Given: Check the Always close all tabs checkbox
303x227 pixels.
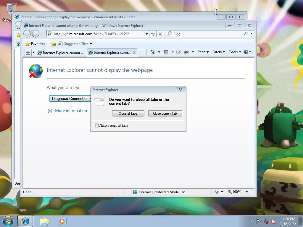Looking at the screenshot, I should pyautogui.click(x=97, y=125).
